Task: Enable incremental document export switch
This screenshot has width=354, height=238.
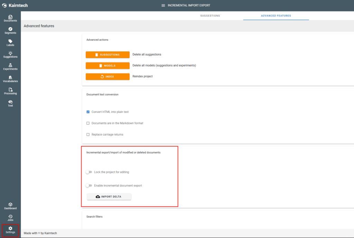Action: click(x=89, y=186)
